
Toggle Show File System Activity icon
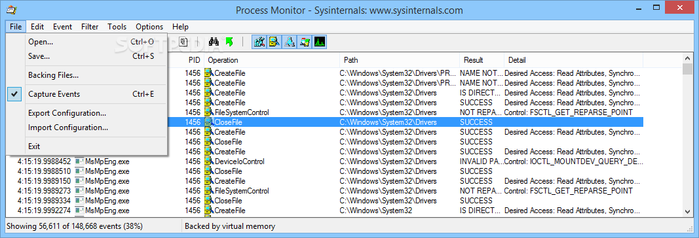[274, 42]
